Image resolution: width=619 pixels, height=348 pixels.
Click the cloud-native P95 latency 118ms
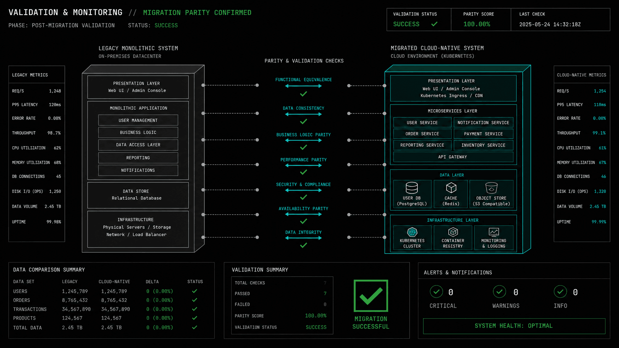click(600, 105)
